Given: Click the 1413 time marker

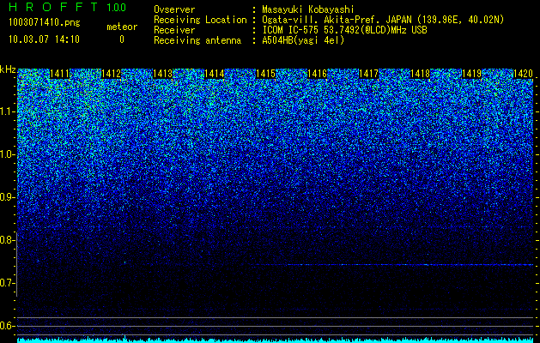Looking at the screenshot, I should 162,74.
